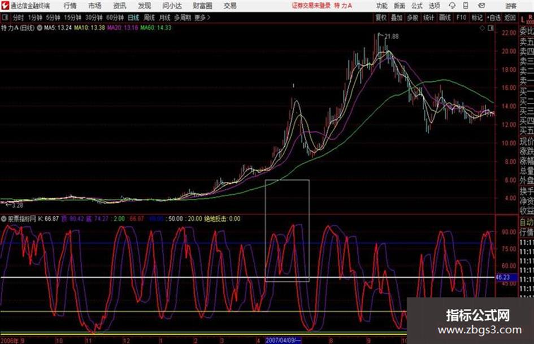Click the headset customer service icon

(x=452, y=6)
